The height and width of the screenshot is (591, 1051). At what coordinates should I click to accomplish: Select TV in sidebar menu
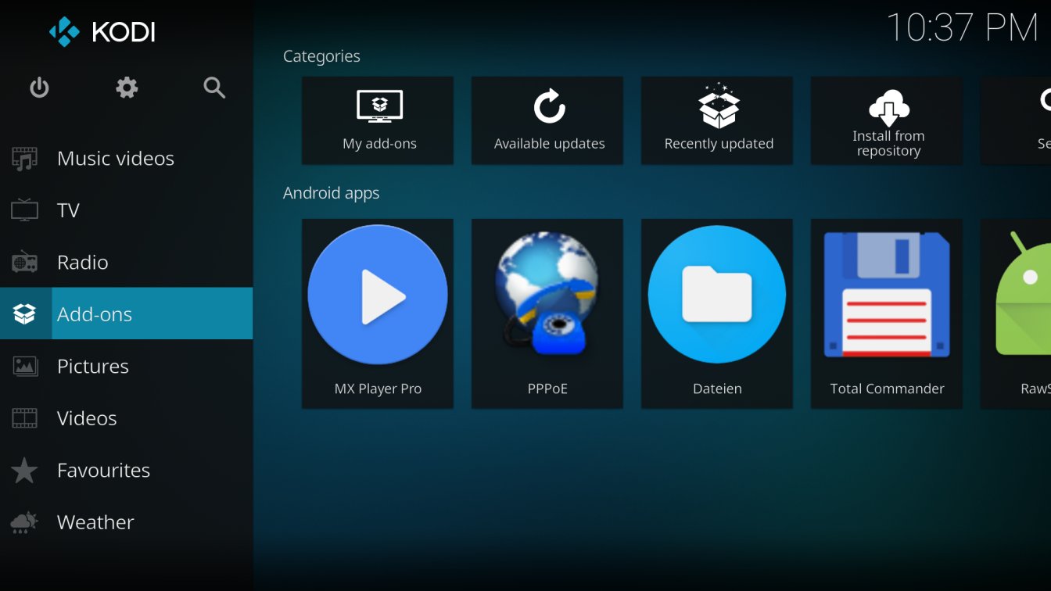tap(126, 210)
